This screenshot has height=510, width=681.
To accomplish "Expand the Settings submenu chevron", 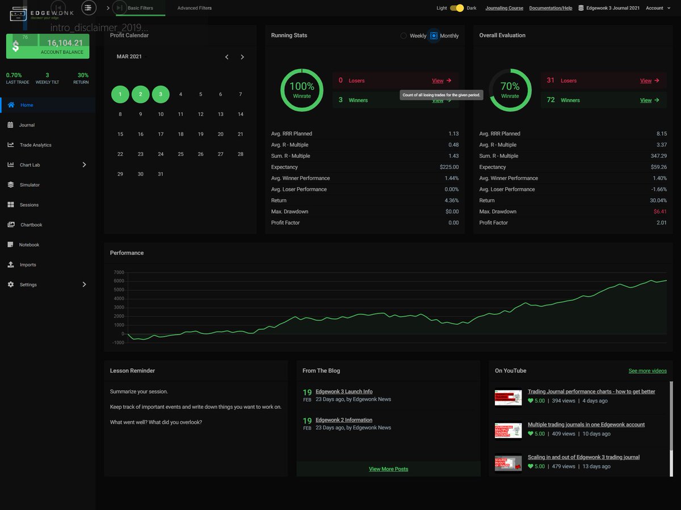I will [85, 285].
